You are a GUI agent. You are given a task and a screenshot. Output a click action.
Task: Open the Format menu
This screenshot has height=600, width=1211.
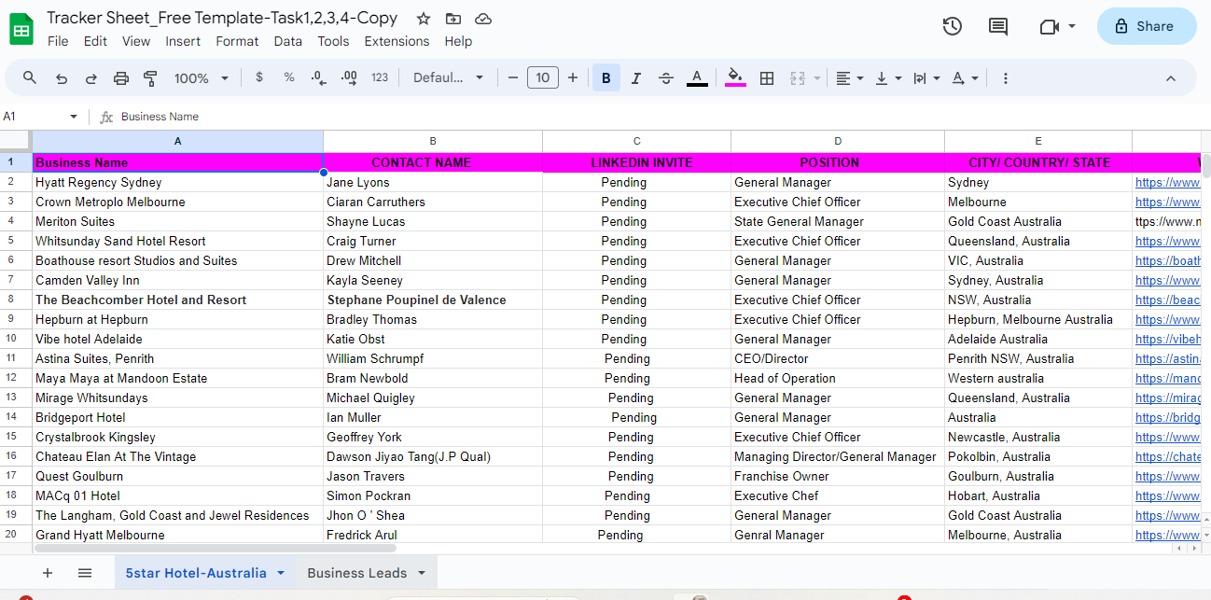(237, 41)
